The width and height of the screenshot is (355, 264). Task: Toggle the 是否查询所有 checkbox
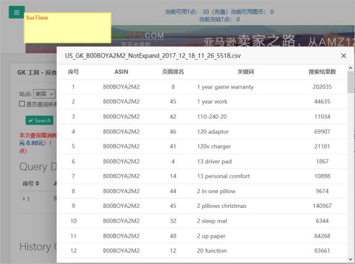[x=22, y=104]
